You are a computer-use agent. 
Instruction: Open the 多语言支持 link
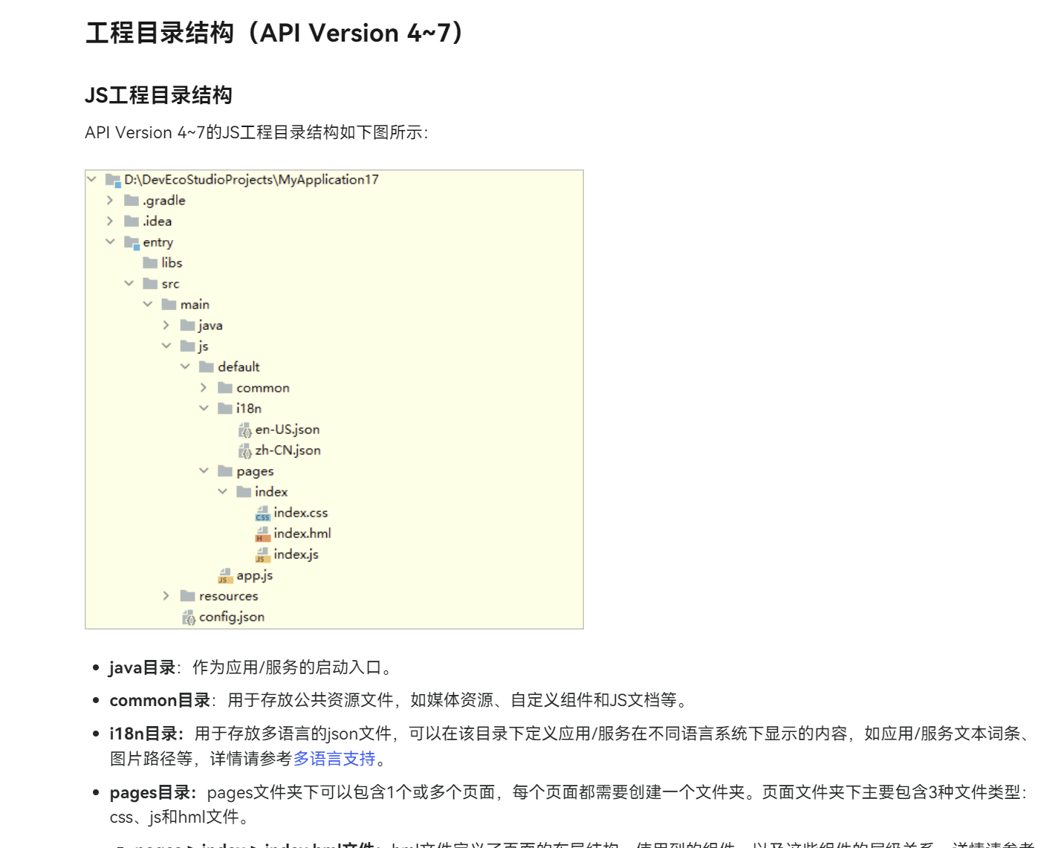click(334, 759)
